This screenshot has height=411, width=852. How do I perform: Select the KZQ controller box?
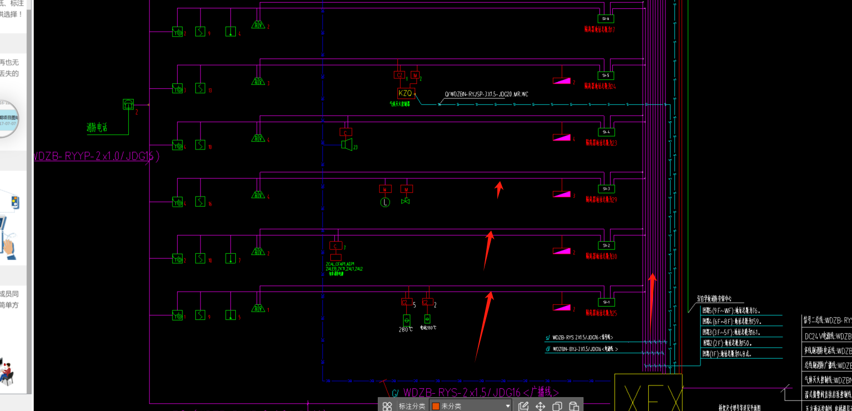(x=406, y=93)
